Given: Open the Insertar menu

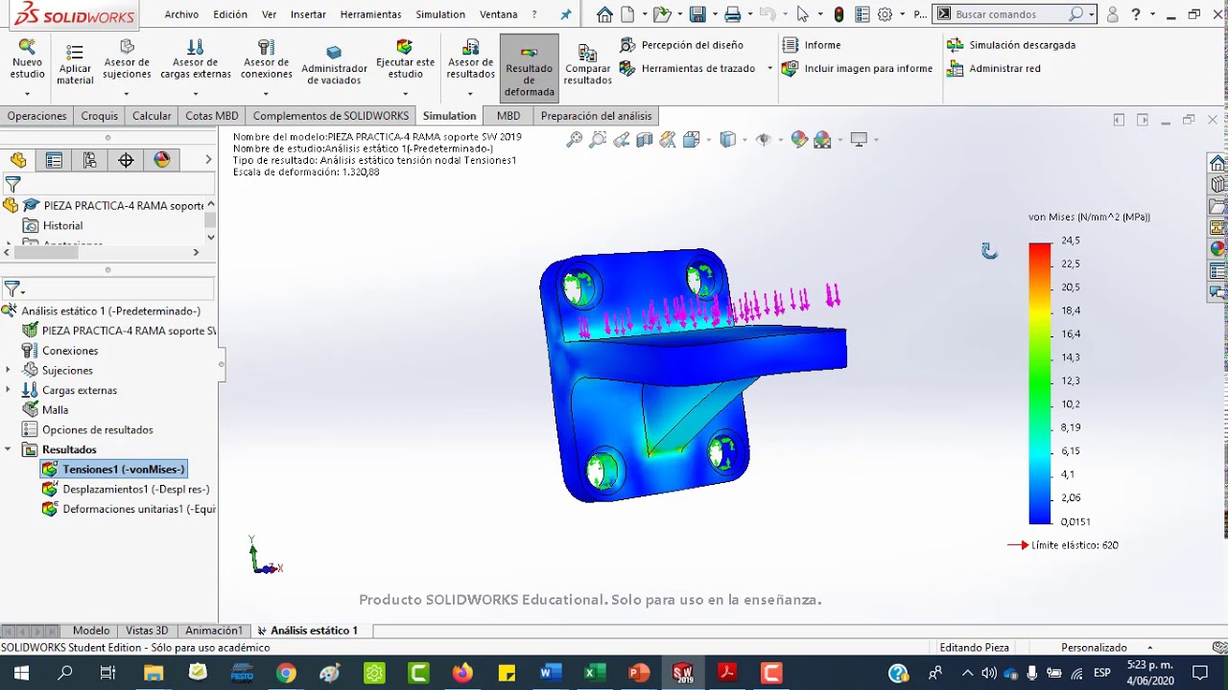Looking at the screenshot, I should click(x=308, y=14).
